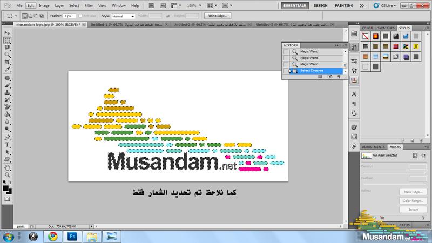The width and height of the screenshot is (432, 243).
Task: Select the Clone Stamp tool
Action: point(7,92)
